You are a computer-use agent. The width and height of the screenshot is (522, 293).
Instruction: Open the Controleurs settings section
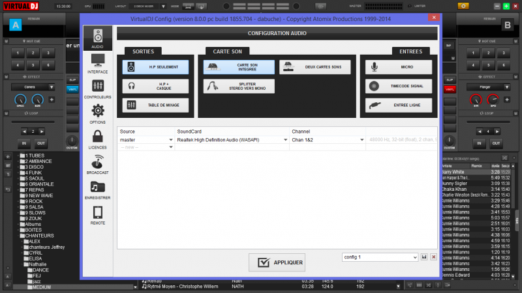[x=97, y=89]
